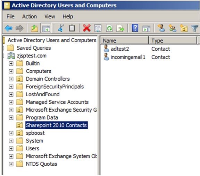Screen dimensions: 200x176
Task: Expand the Domain Controllers node
Action: (x=11, y=79)
